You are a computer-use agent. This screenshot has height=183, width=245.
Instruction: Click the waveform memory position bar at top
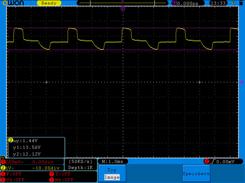[123, 3]
